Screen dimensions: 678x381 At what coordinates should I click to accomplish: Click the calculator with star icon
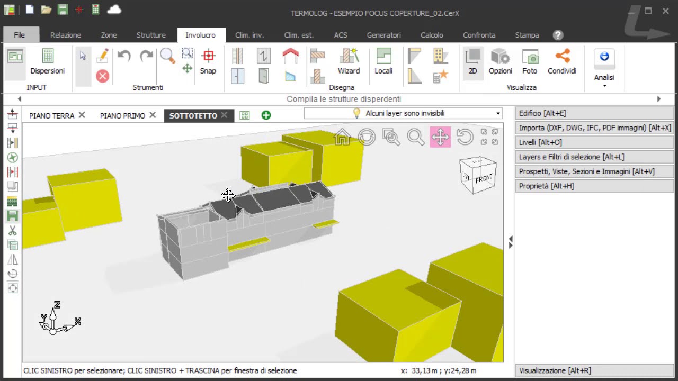click(x=440, y=76)
